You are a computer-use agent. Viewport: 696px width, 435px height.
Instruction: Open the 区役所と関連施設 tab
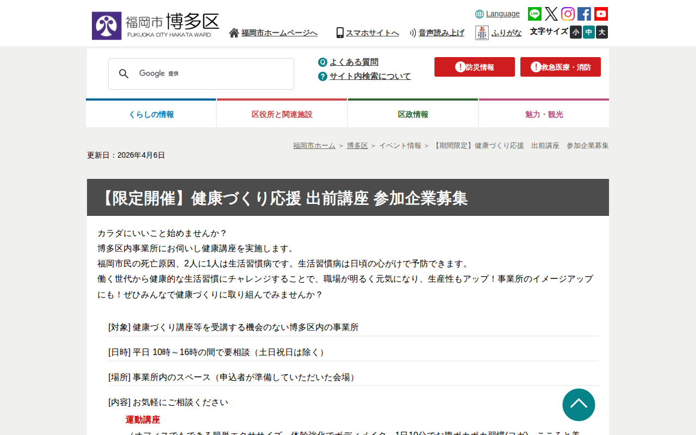282,114
